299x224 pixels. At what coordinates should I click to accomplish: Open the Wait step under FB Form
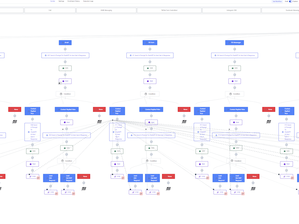point(150,81)
